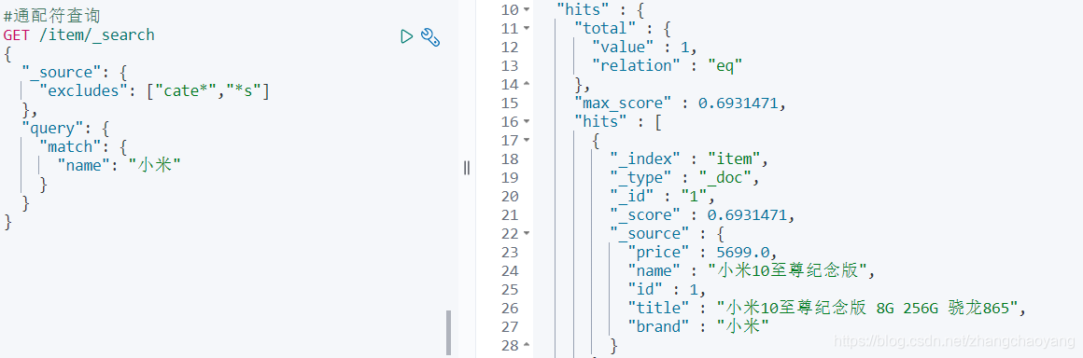1083x358 pixels.
Task: Collapse the "total" block at line 11
Action: point(527,29)
